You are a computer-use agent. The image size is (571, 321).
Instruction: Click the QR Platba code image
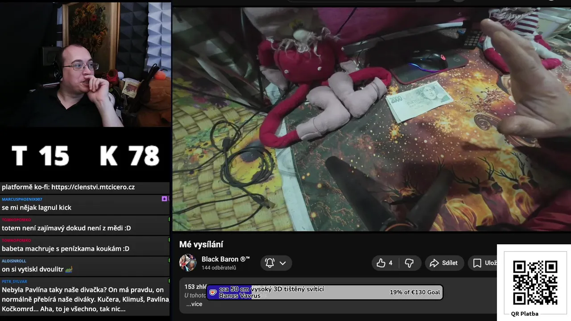coord(535,283)
